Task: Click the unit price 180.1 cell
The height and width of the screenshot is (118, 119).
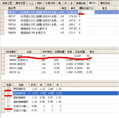Action: (x=73, y=24)
